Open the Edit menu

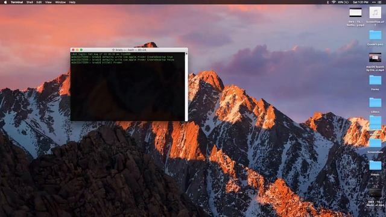click(x=39, y=2)
